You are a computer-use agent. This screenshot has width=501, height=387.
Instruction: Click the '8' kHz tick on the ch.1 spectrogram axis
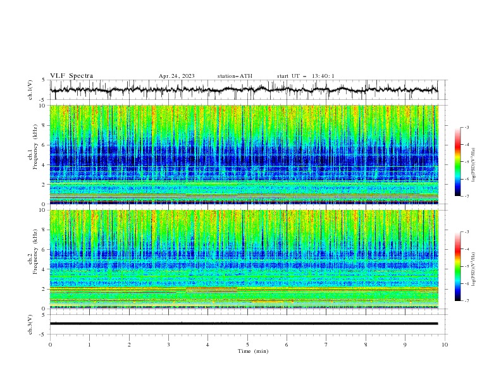coord(44,125)
